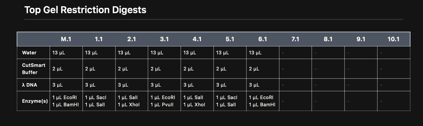Select the λ DNA cell under 2.1
The image size is (423, 126).
(x=132, y=85)
